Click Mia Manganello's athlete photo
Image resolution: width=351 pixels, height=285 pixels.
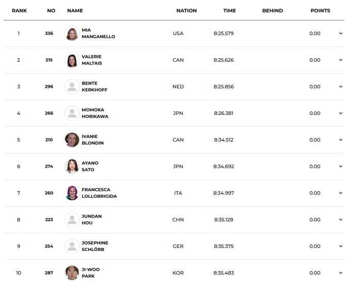[72, 33]
